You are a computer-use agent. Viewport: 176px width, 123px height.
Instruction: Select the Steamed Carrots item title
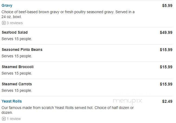click(17, 84)
